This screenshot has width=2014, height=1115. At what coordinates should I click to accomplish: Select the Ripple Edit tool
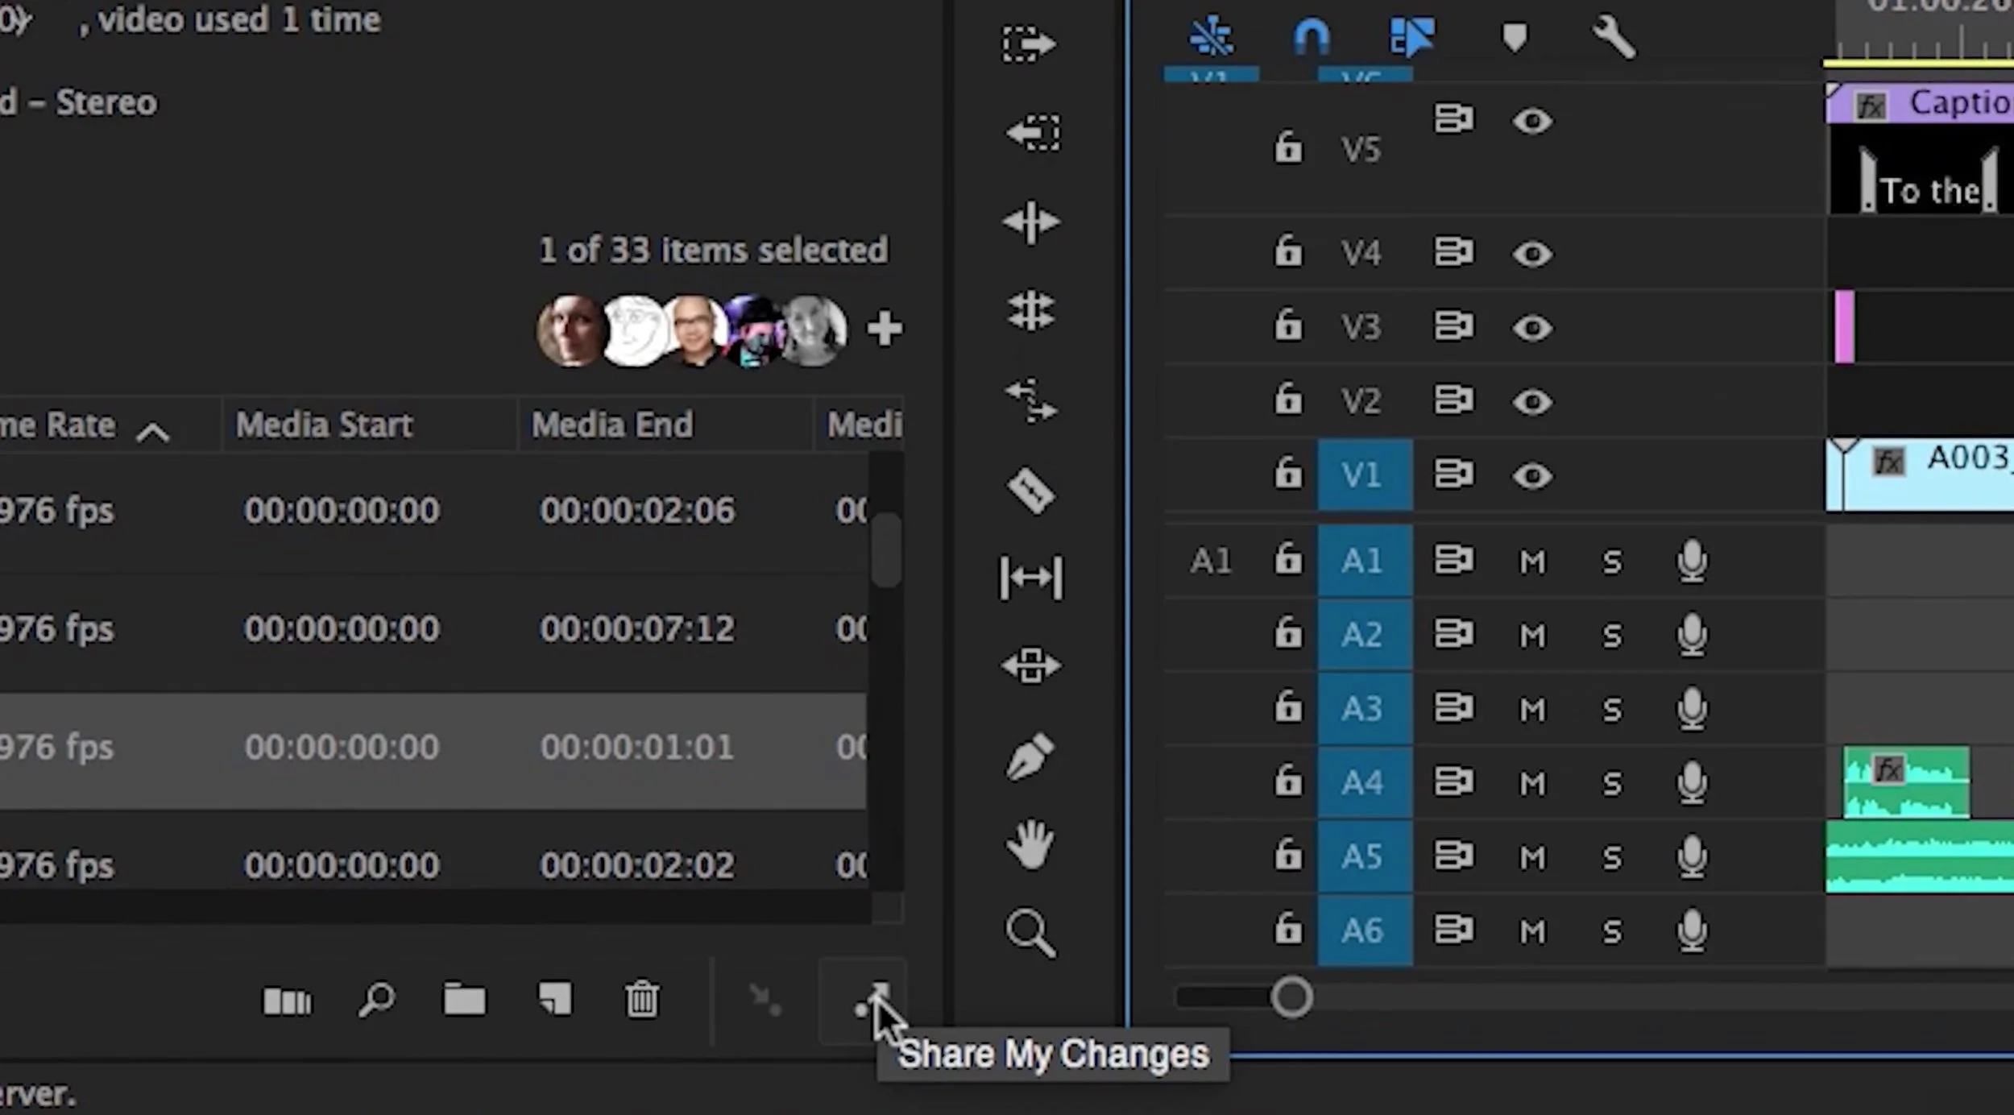(x=1030, y=222)
